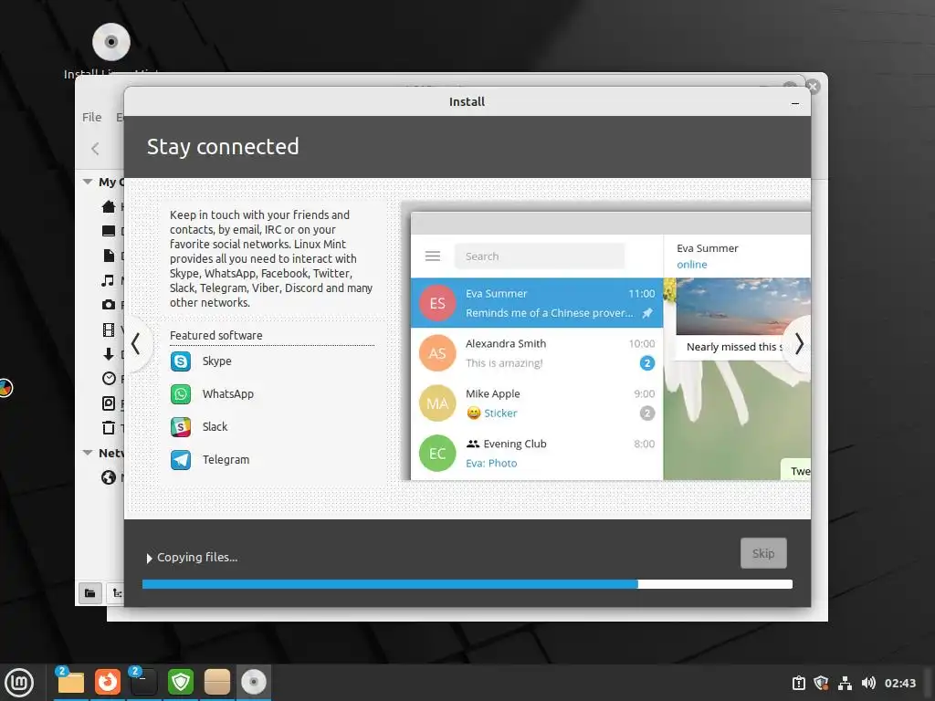Image resolution: width=935 pixels, height=701 pixels.
Task: Collapse the Network tree in file manager
Action: (88, 453)
